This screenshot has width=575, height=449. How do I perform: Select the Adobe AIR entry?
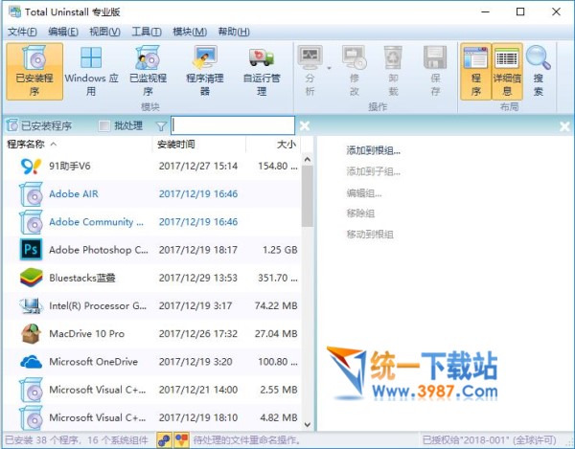click(x=152, y=194)
